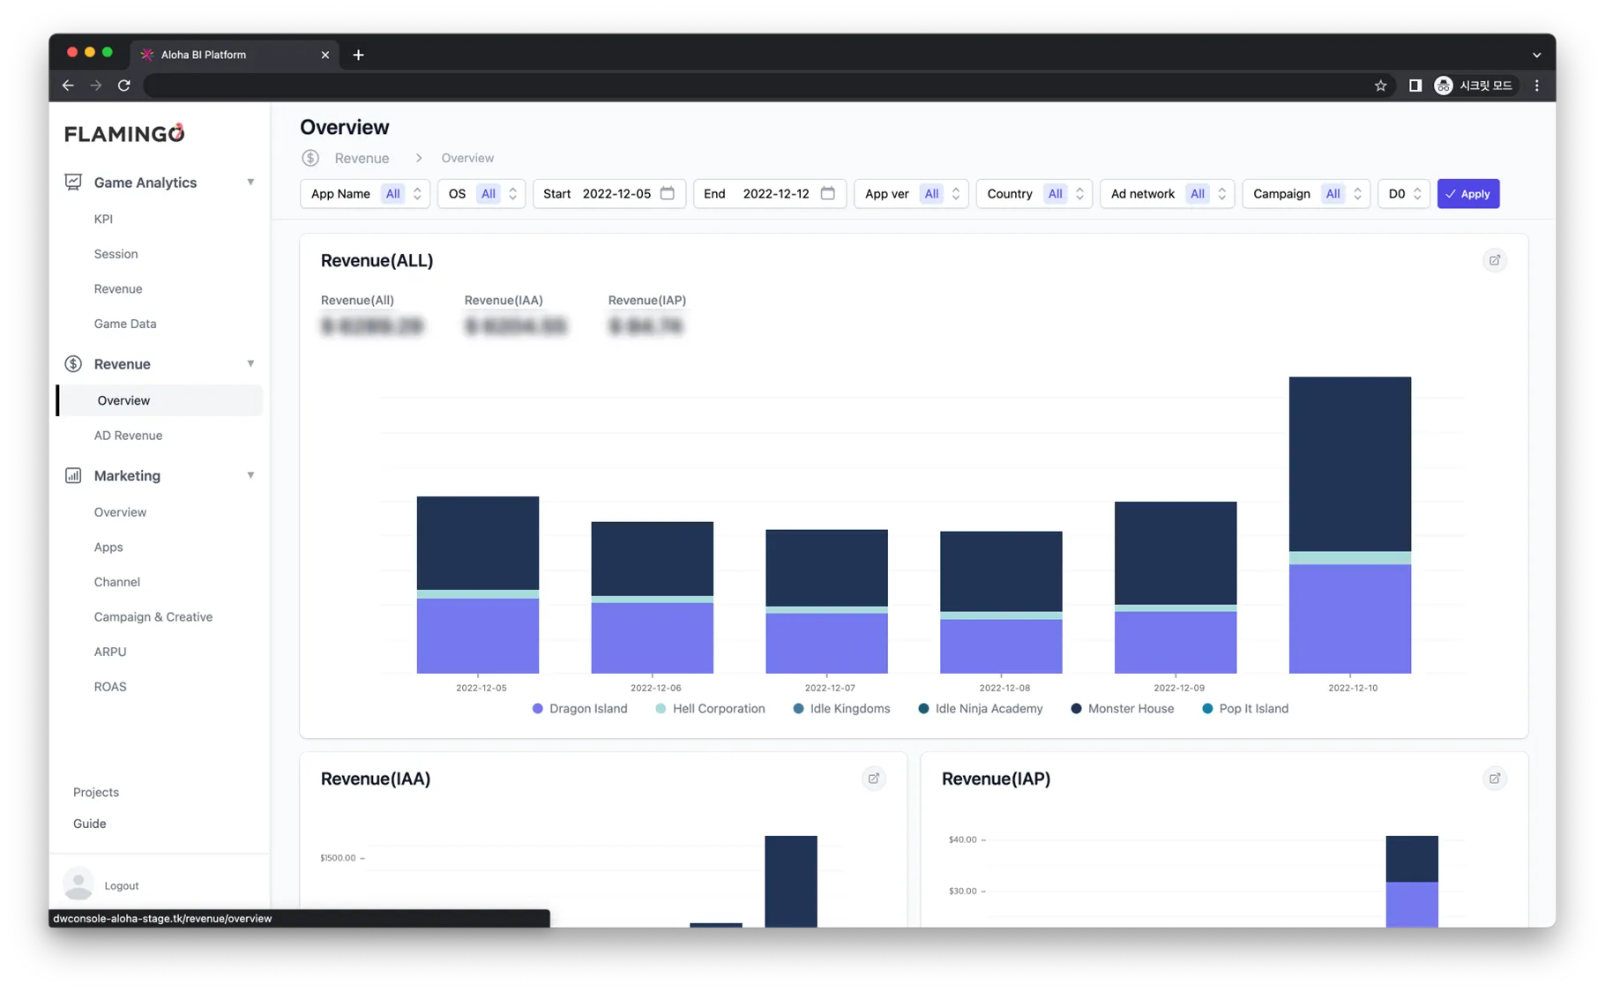Open the App Name filter dropdown
Screen dimensions: 1605x992
tap(365, 194)
